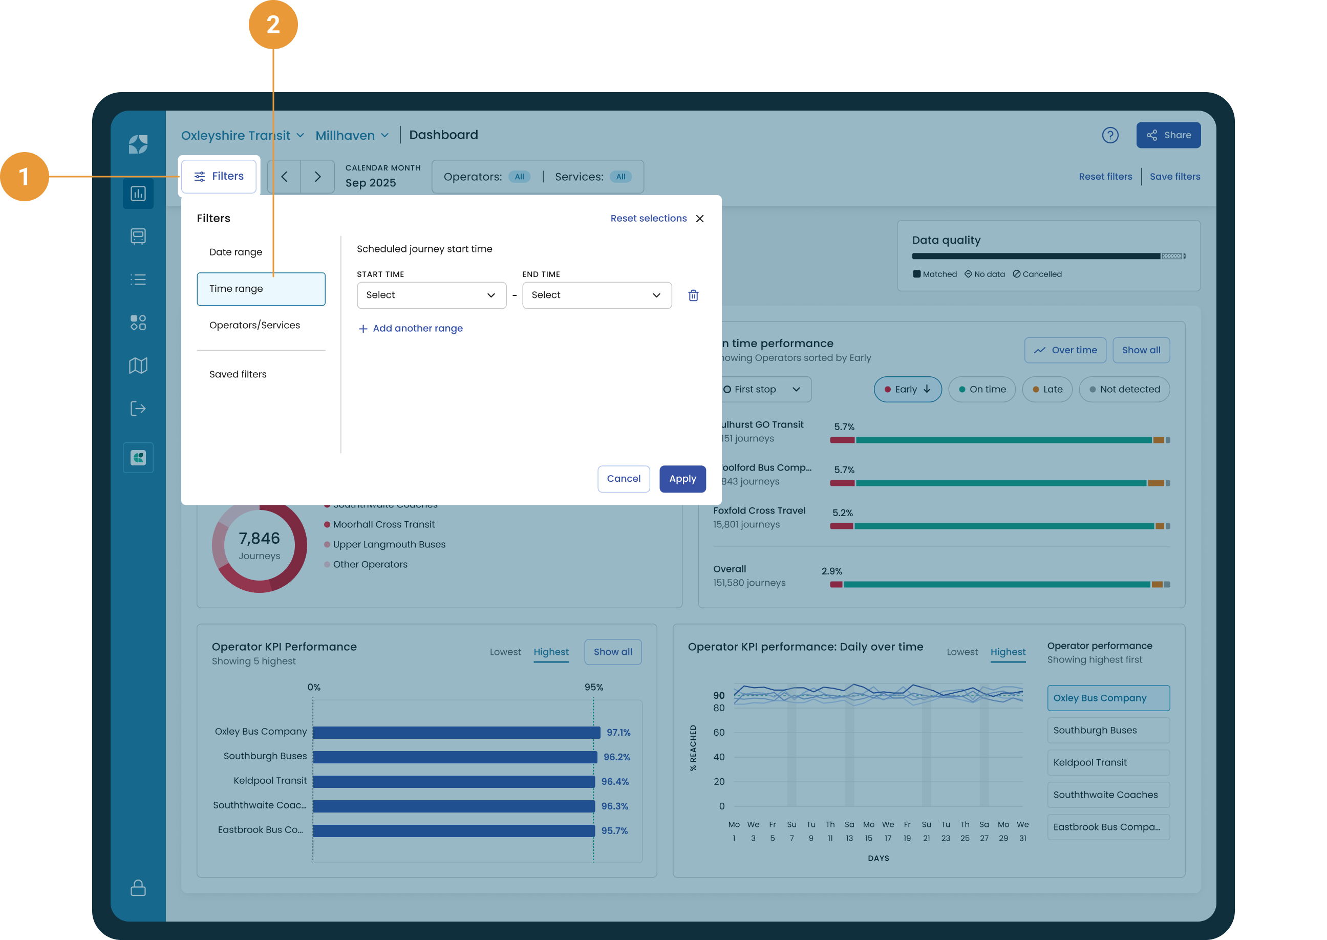Click the sign-out arrow sidebar icon
This screenshot has width=1327, height=940.
pyautogui.click(x=138, y=409)
